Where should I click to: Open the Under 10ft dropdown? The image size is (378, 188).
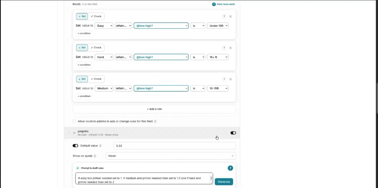(x=218, y=26)
